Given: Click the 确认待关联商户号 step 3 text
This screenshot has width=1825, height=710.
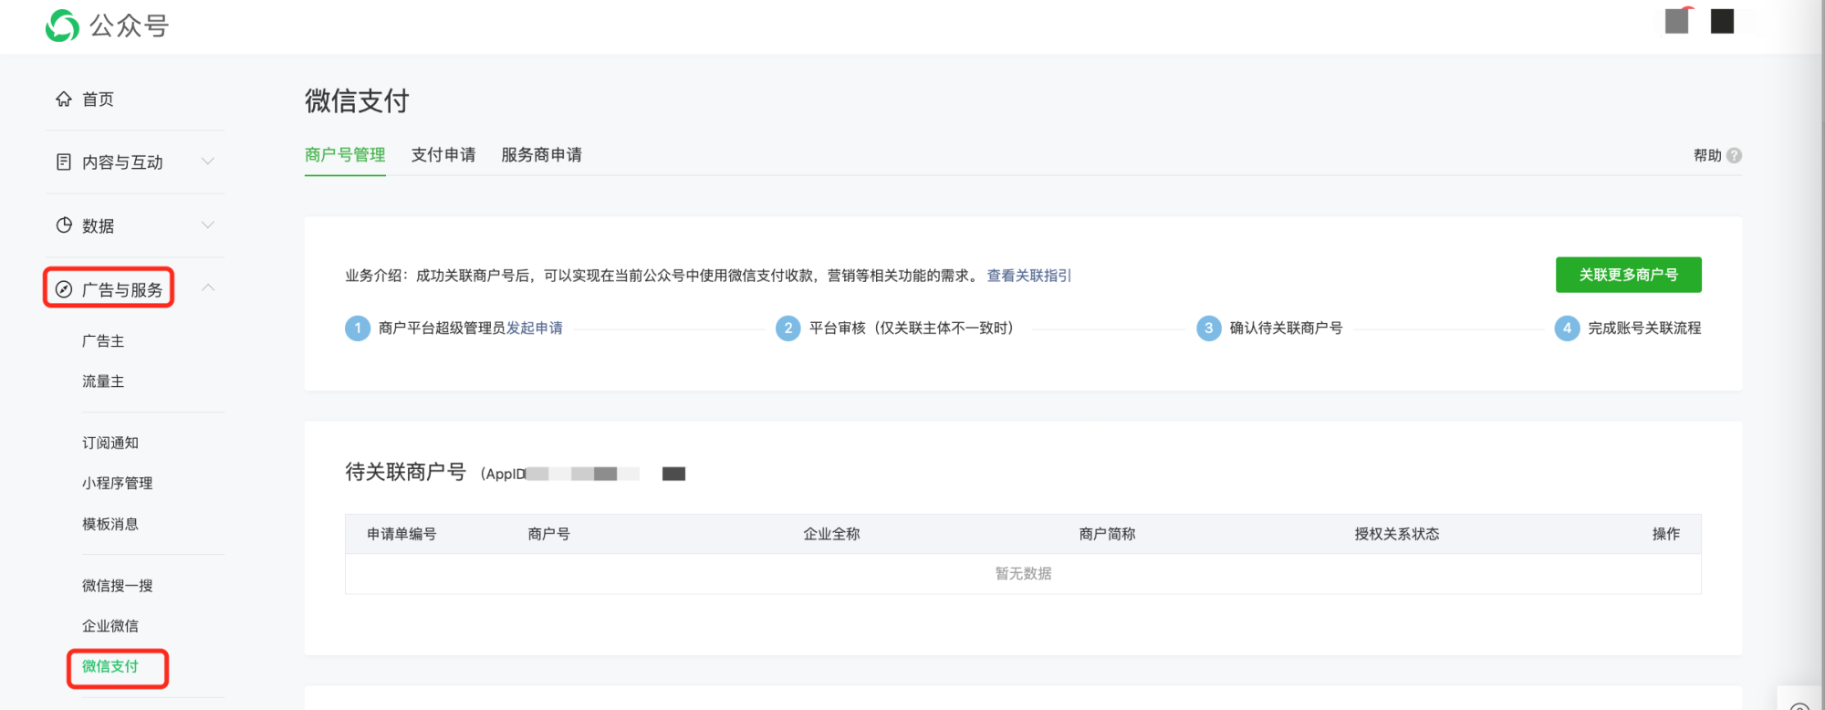Looking at the screenshot, I should pos(1286,328).
